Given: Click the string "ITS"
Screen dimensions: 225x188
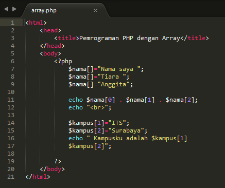Looking at the screenshot, I should 117,123.
